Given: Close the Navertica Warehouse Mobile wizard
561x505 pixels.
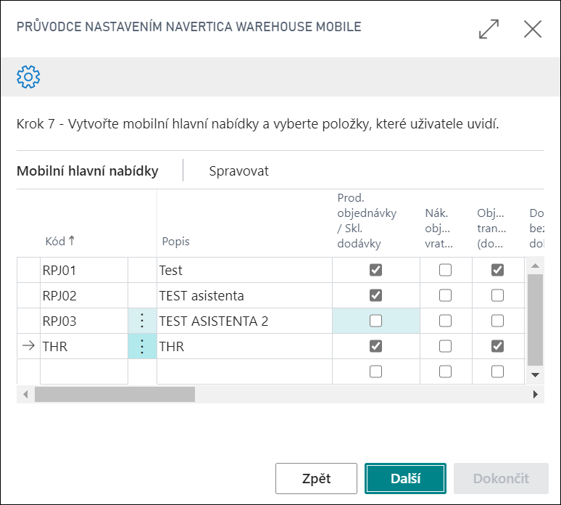Looking at the screenshot, I should click(533, 28).
